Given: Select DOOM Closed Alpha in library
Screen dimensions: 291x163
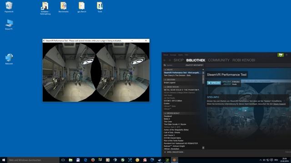Looking at the screenshot, I should [x=172, y=138].
